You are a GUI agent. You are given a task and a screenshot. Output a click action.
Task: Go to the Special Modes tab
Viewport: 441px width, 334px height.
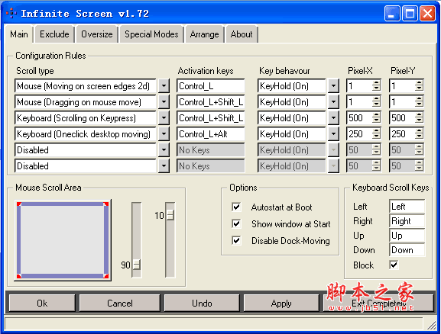pyautogui.click(x=151, y=34)
